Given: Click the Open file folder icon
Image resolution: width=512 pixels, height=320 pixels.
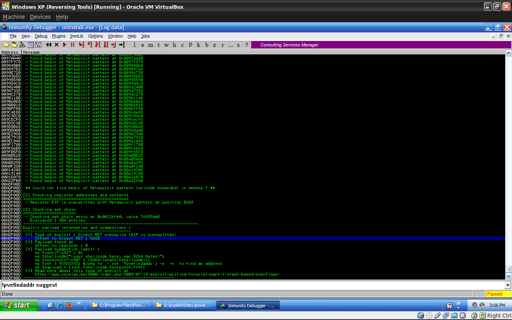Looking at the screenshot, I should [x=6, y=45].
